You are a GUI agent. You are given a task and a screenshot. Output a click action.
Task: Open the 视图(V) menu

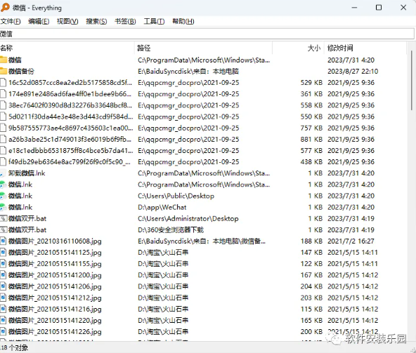[67, 21]
